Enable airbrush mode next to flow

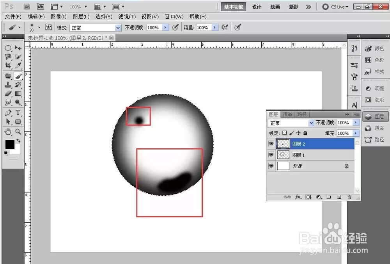click(225, 27)
